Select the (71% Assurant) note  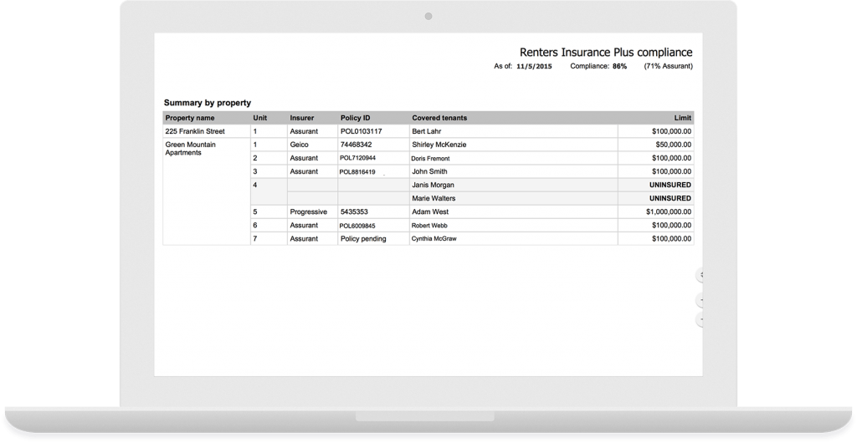coord(668,67)
